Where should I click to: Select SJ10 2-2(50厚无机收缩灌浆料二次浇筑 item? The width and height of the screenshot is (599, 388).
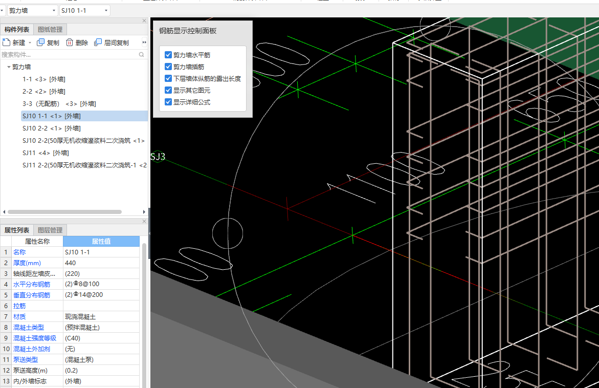tap(84, 140)
